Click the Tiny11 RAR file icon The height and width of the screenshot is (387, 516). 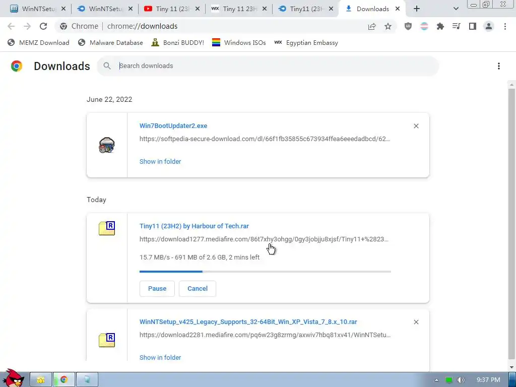point(107,228)
